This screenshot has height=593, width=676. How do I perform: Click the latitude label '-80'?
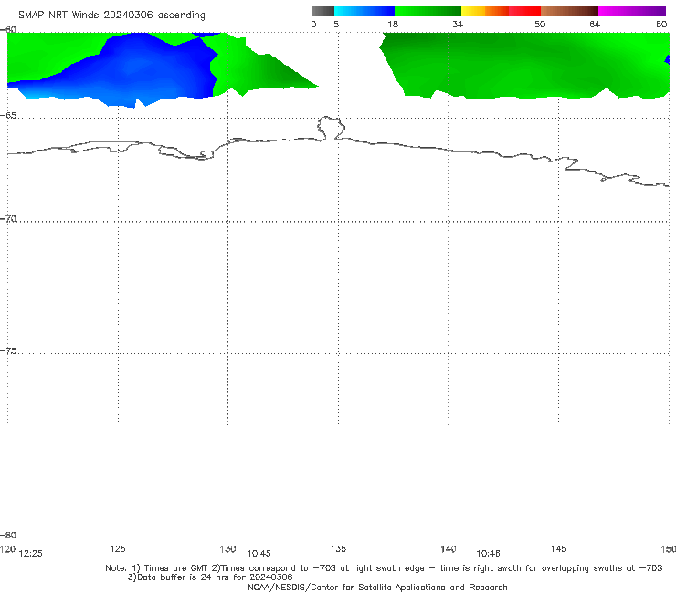(x=8, y=535)
